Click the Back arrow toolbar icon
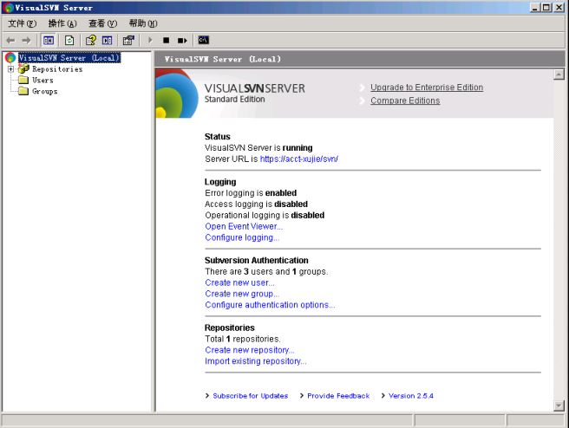 coord(11,40)
